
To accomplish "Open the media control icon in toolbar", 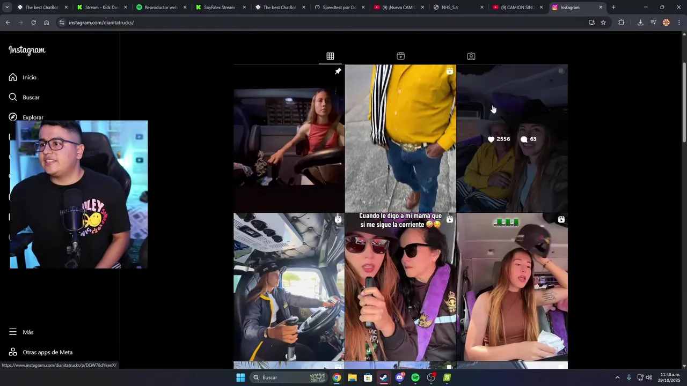I will coord(653,23).
